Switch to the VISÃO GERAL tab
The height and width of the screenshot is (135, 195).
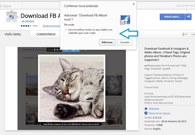[13, 34]
